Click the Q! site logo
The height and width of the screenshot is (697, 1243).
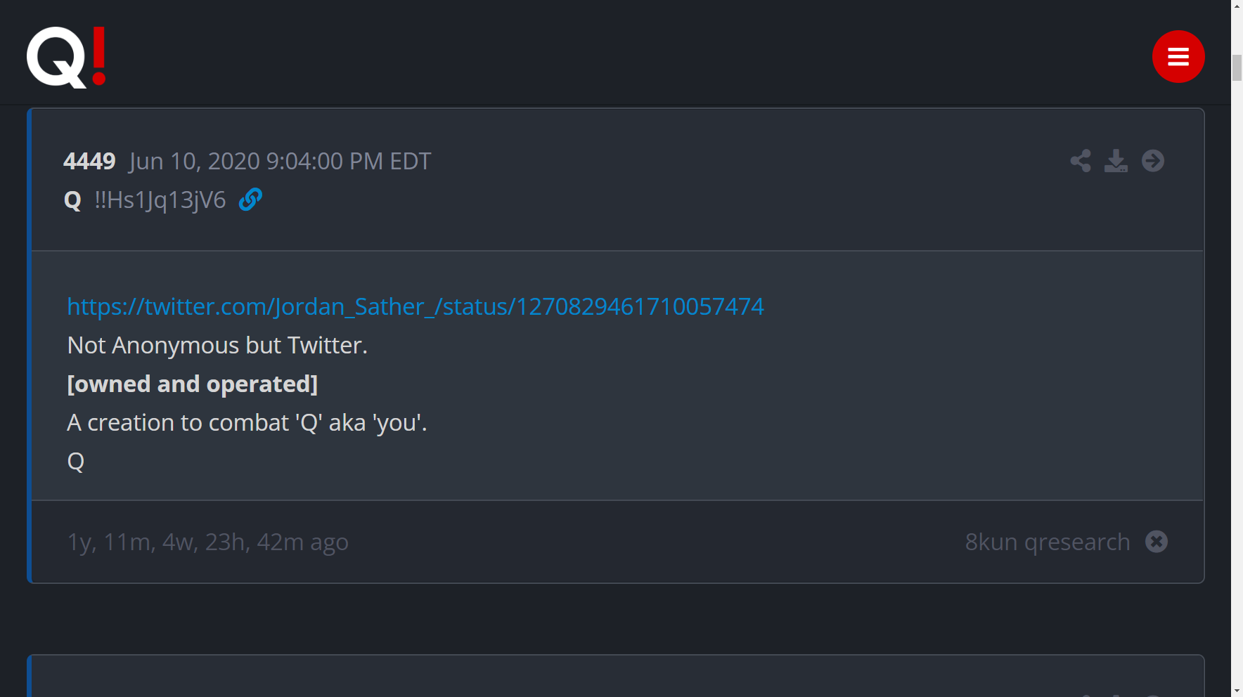click(66, 57)
